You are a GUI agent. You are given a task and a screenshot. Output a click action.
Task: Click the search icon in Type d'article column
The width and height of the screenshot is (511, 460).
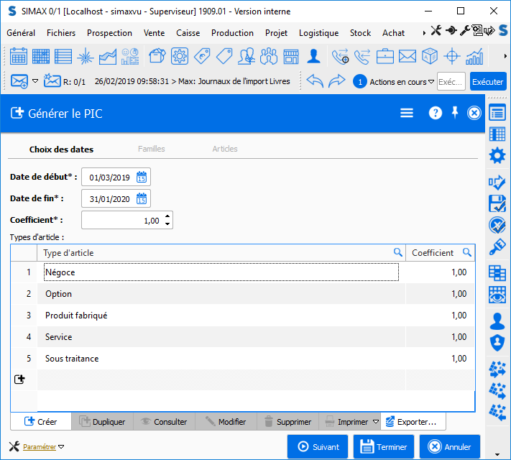397,252
